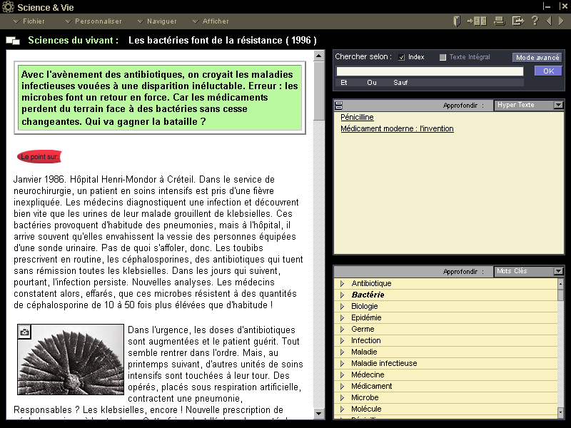Select the Et search operator

point(344,83)
